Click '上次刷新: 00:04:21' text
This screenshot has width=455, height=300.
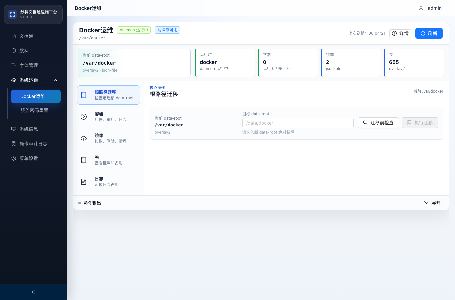(x=367, y=33)
